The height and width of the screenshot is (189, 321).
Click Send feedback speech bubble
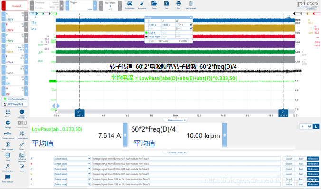click(8, 179)
